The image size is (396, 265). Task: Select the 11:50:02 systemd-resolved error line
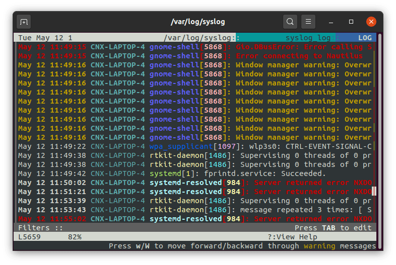click(x=195, y=183)
